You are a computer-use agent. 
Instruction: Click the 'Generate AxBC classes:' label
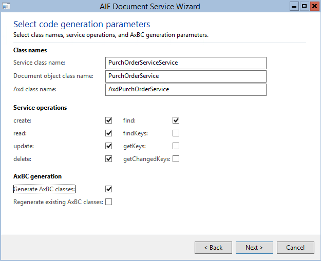click(44, 189)
